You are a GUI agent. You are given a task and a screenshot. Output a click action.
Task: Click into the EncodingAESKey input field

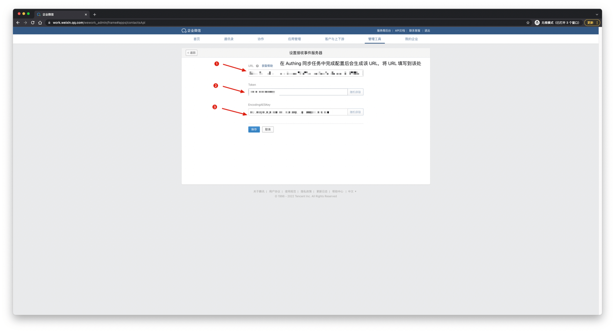click(298, 112)
